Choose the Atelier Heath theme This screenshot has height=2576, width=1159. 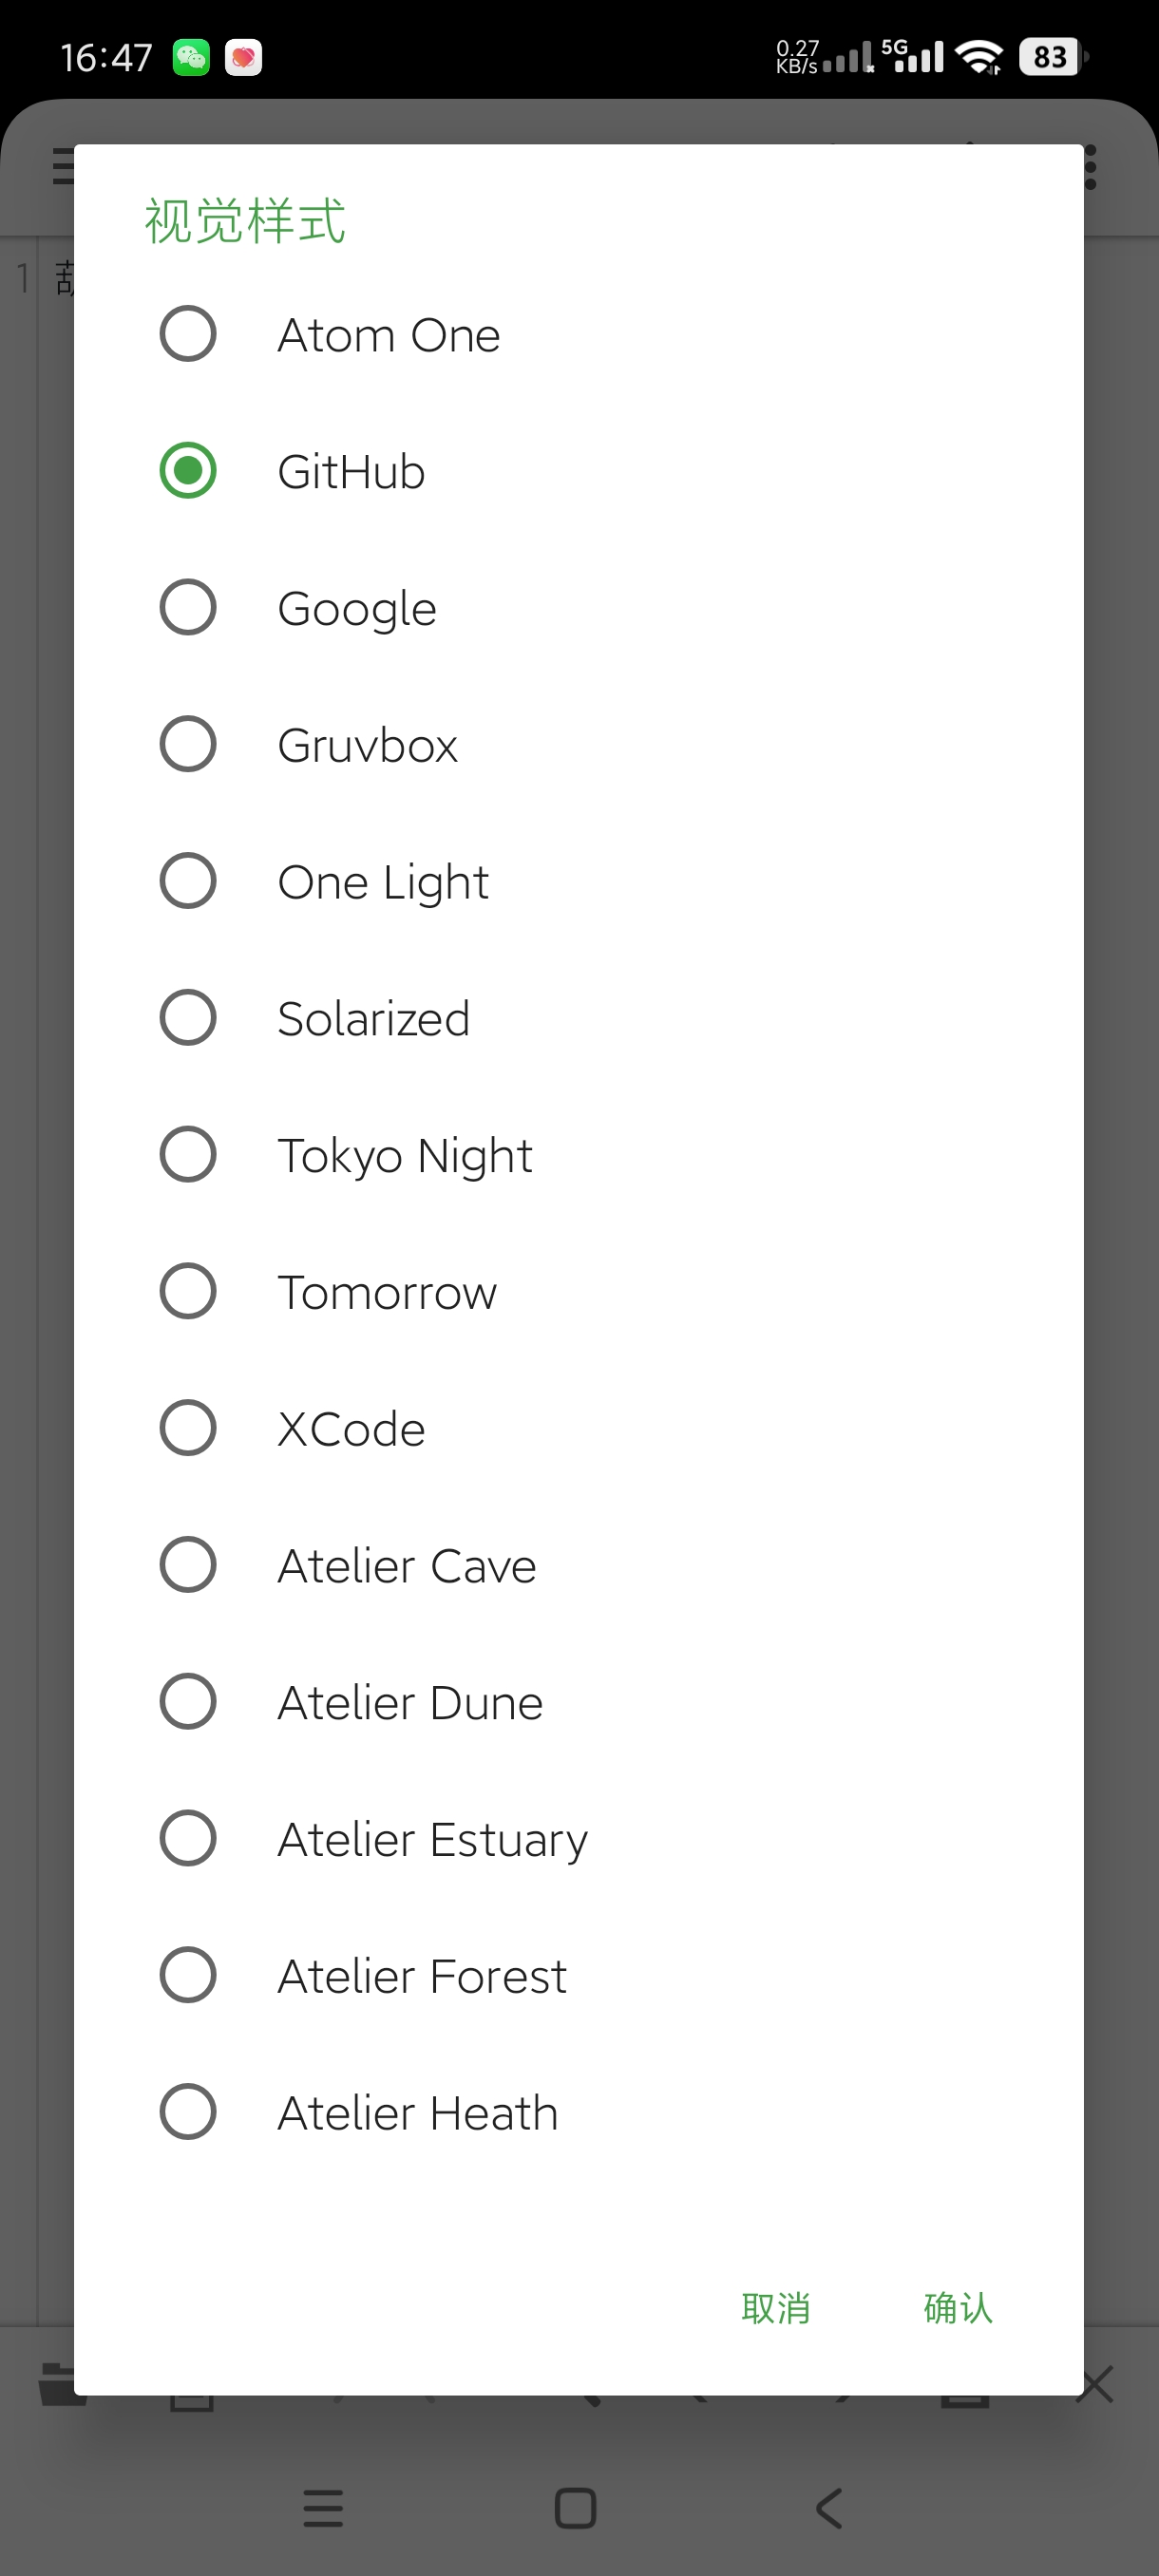point(188,2112)
